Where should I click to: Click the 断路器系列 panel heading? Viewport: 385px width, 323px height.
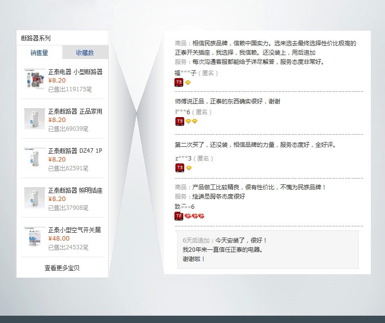pyautogui.click(x=36, y=38)
